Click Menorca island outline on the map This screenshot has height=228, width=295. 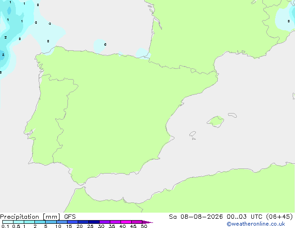tap(232, 115)
